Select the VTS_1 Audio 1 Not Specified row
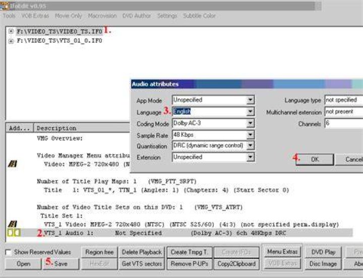This screenshot has width=363, height=278. (179, 233)
